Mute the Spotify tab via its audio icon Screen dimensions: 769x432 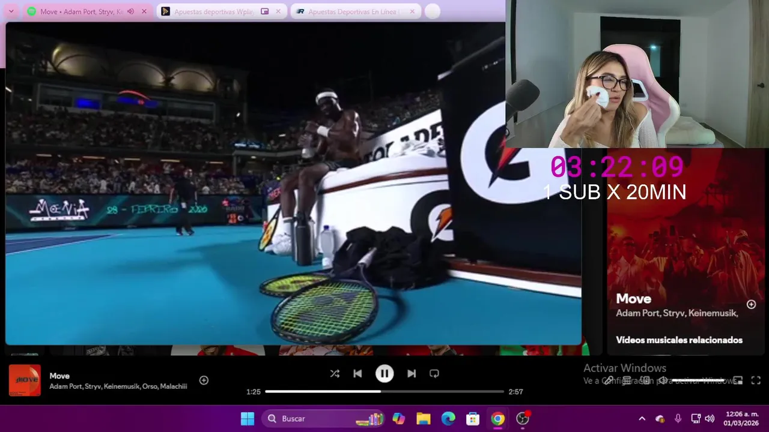130,11
